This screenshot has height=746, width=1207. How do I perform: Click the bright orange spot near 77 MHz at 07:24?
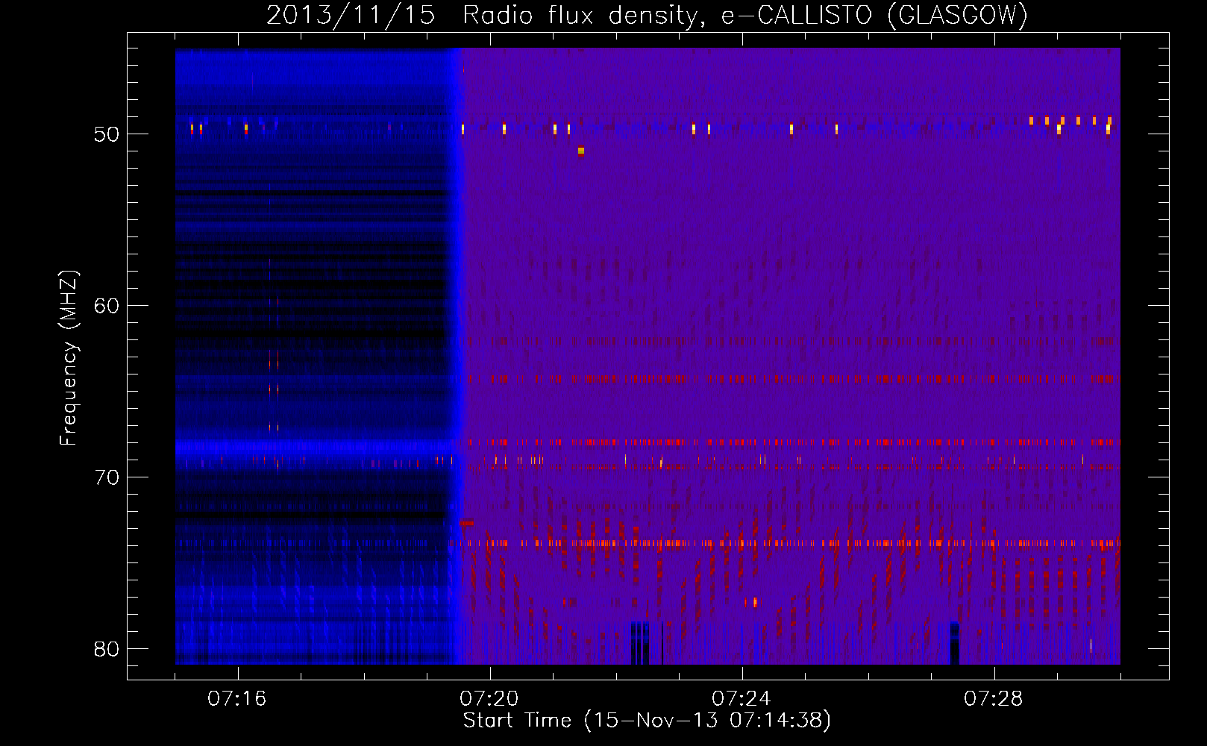[755, 602]
